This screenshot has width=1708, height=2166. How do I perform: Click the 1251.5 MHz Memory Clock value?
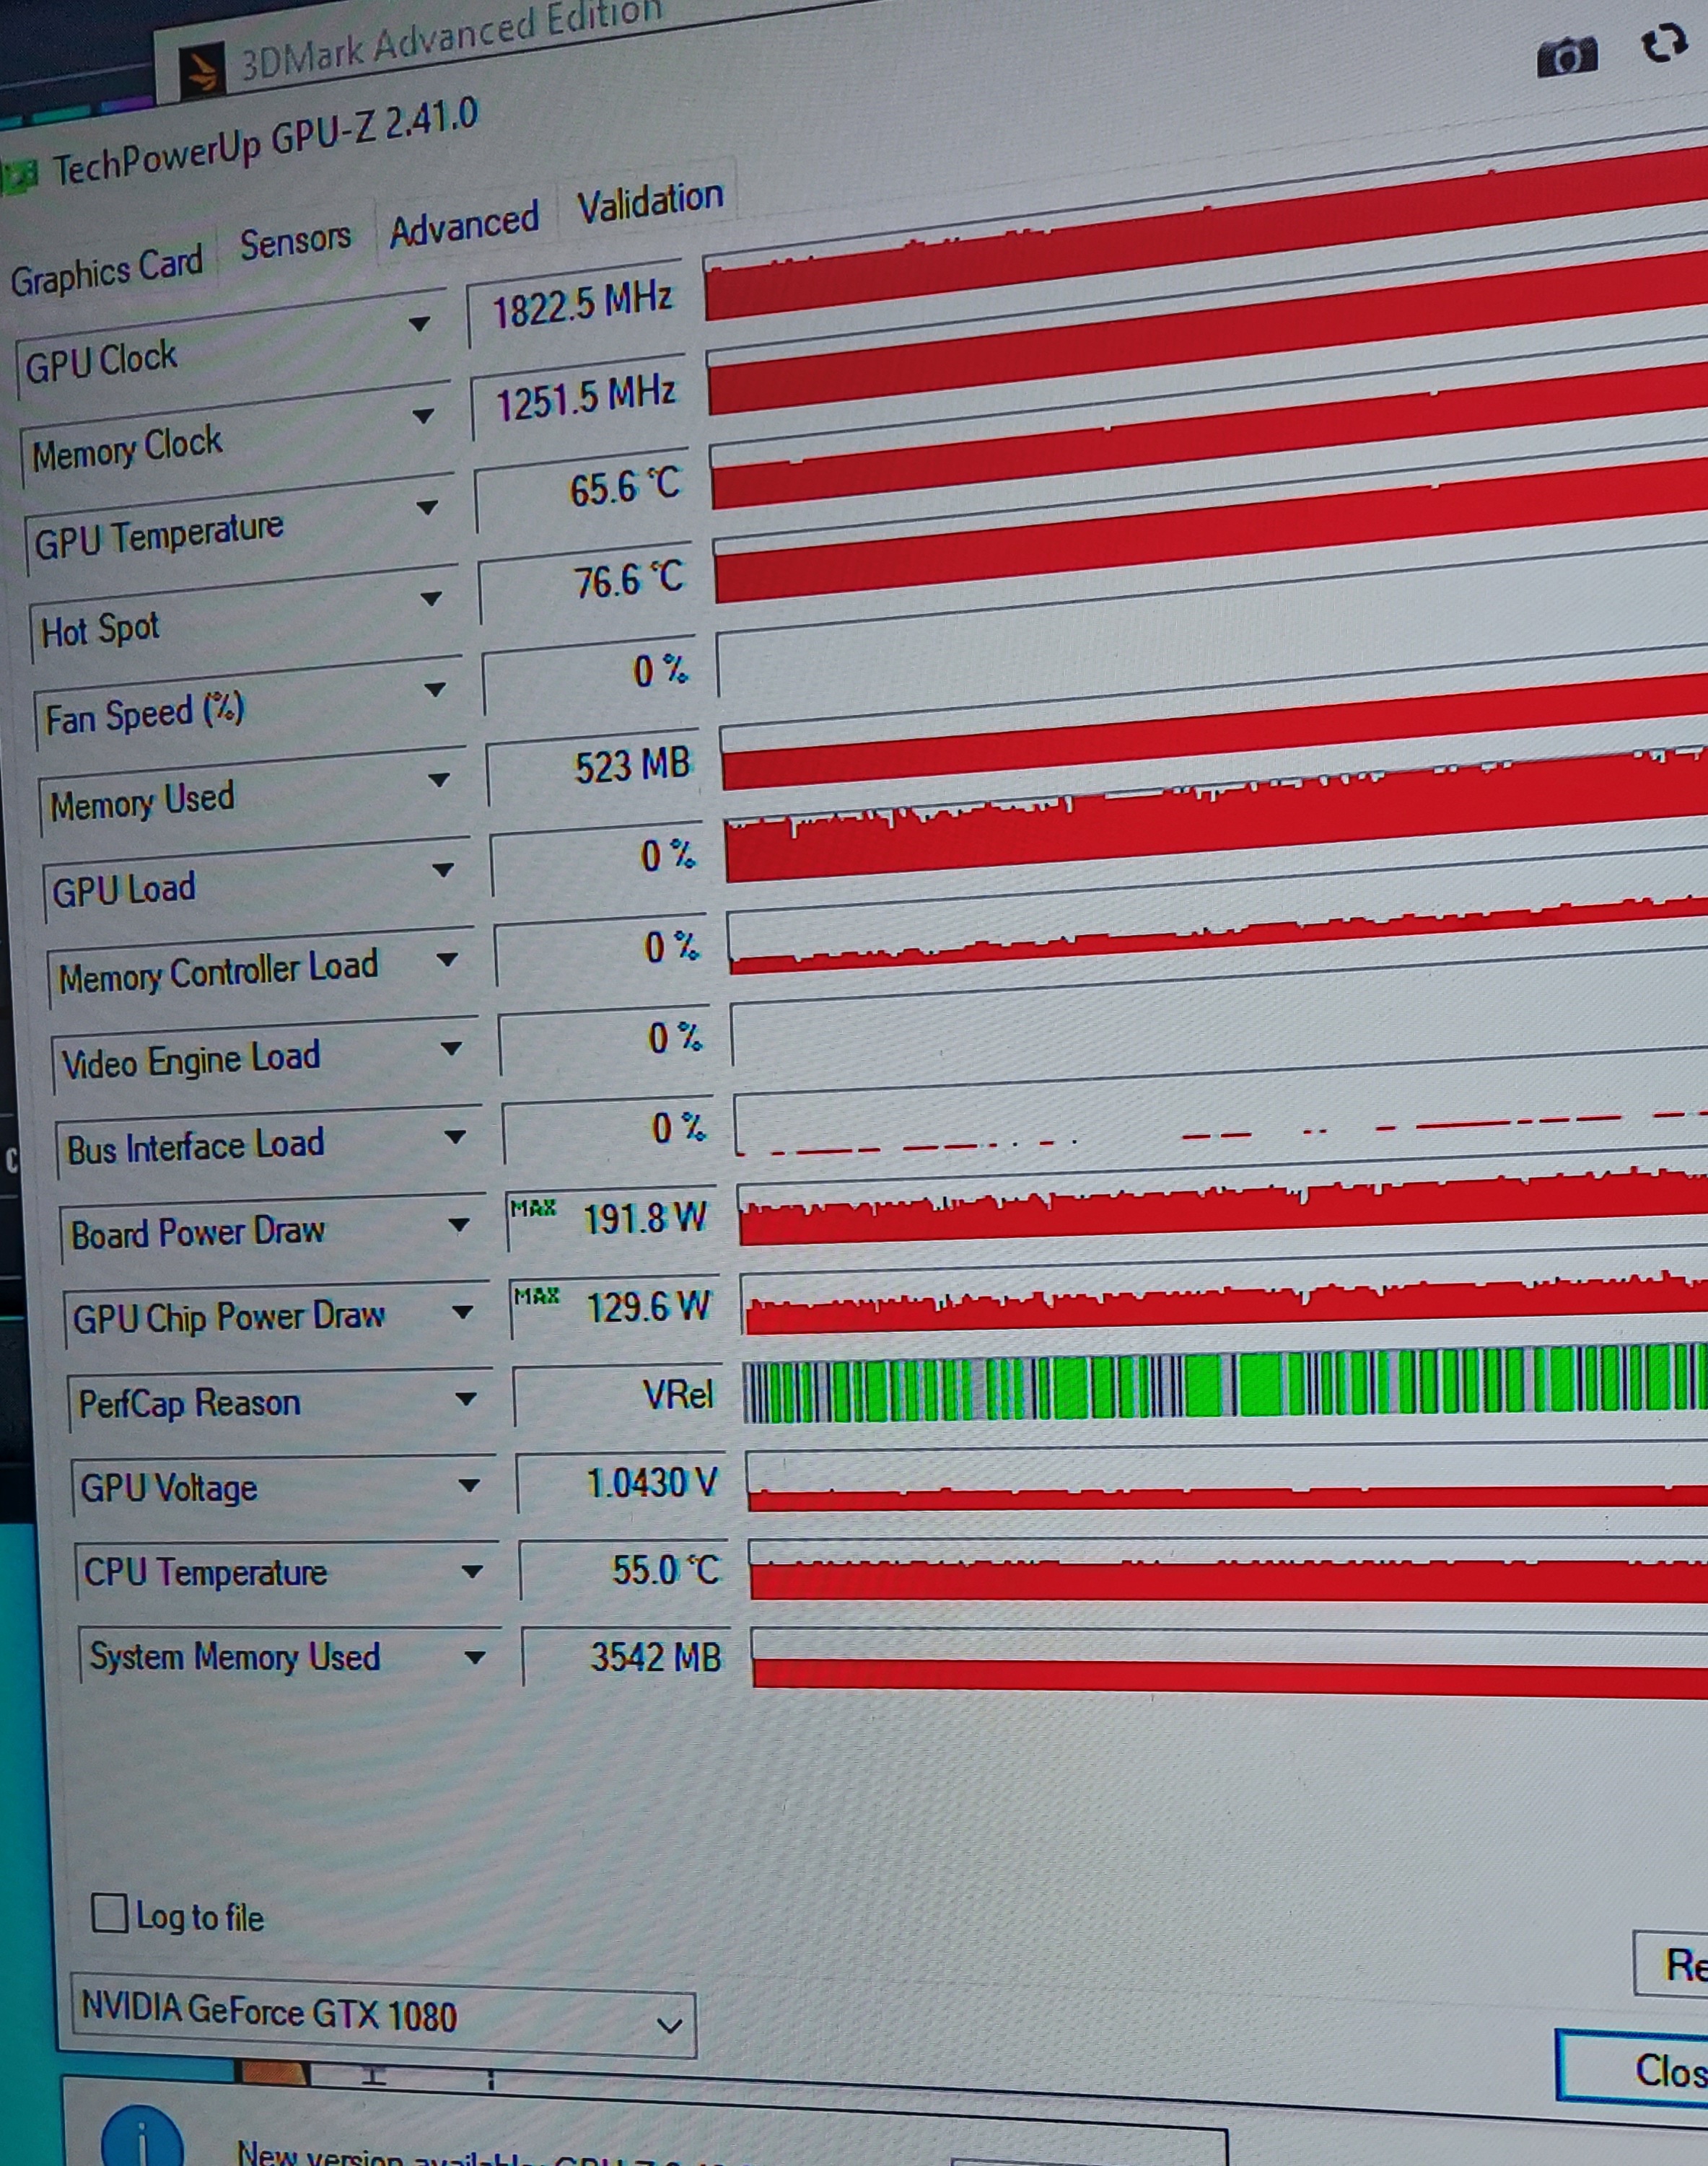[x=586, y=397]
